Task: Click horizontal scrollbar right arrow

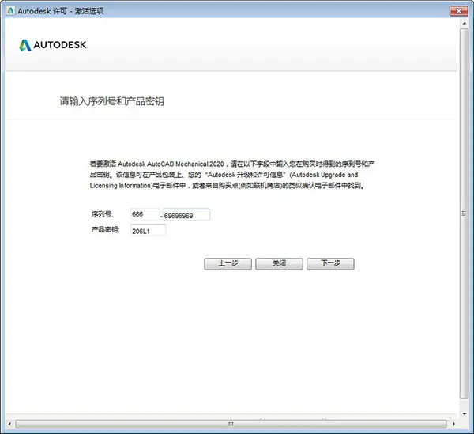Action: point(453,424)
